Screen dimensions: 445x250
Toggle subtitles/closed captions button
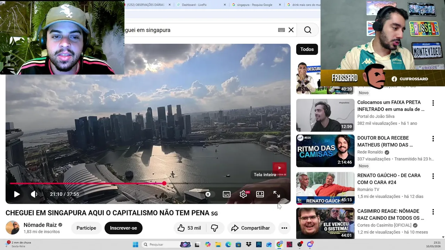227,194
